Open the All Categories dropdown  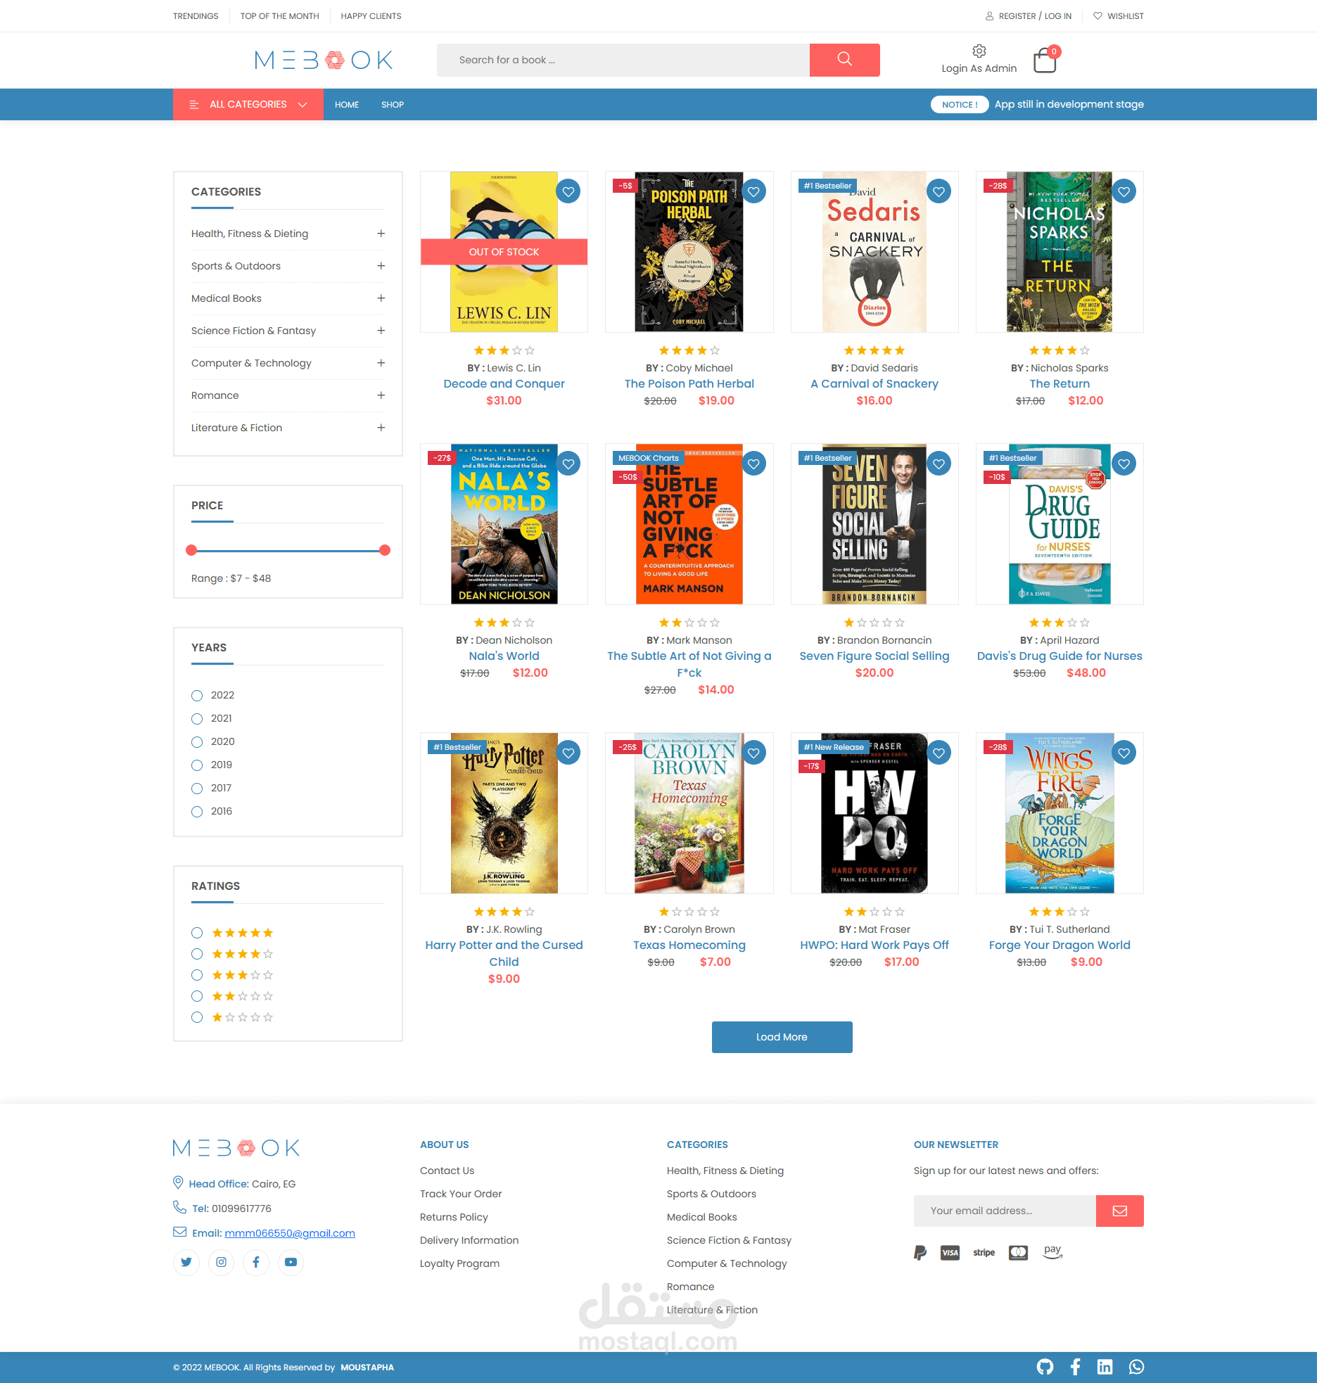(248, 104)
